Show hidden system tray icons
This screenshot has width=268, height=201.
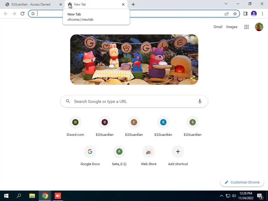tap(221, 196)
